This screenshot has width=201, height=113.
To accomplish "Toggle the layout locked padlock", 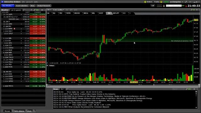I will coord(164,6).
